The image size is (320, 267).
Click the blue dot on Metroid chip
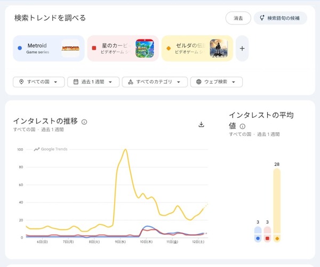pos(20,48)
